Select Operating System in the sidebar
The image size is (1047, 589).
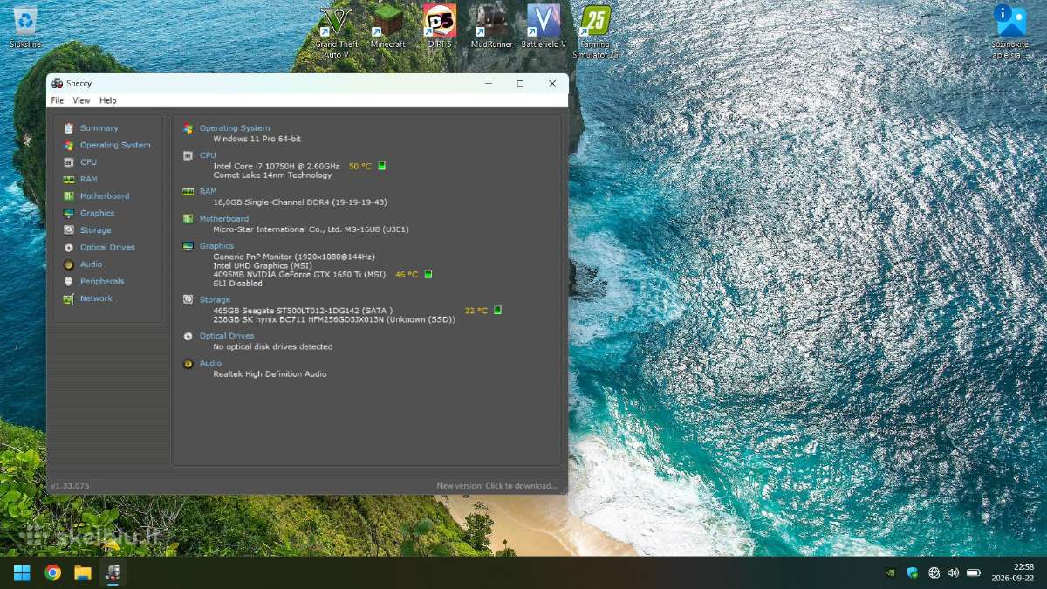[x=114, y=145]
